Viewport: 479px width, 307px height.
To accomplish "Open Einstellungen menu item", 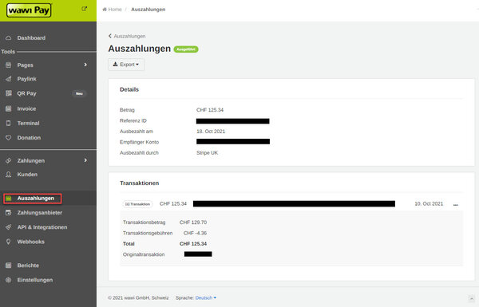I will 35,280.
